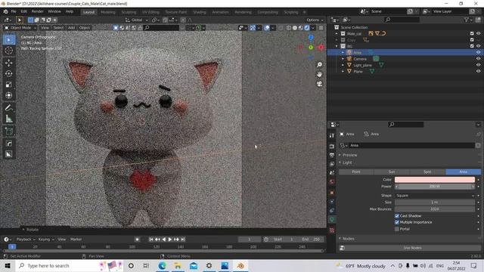Open the timeline Playback menu
This screenshot has height=272, width=484.
coord(25,240)
